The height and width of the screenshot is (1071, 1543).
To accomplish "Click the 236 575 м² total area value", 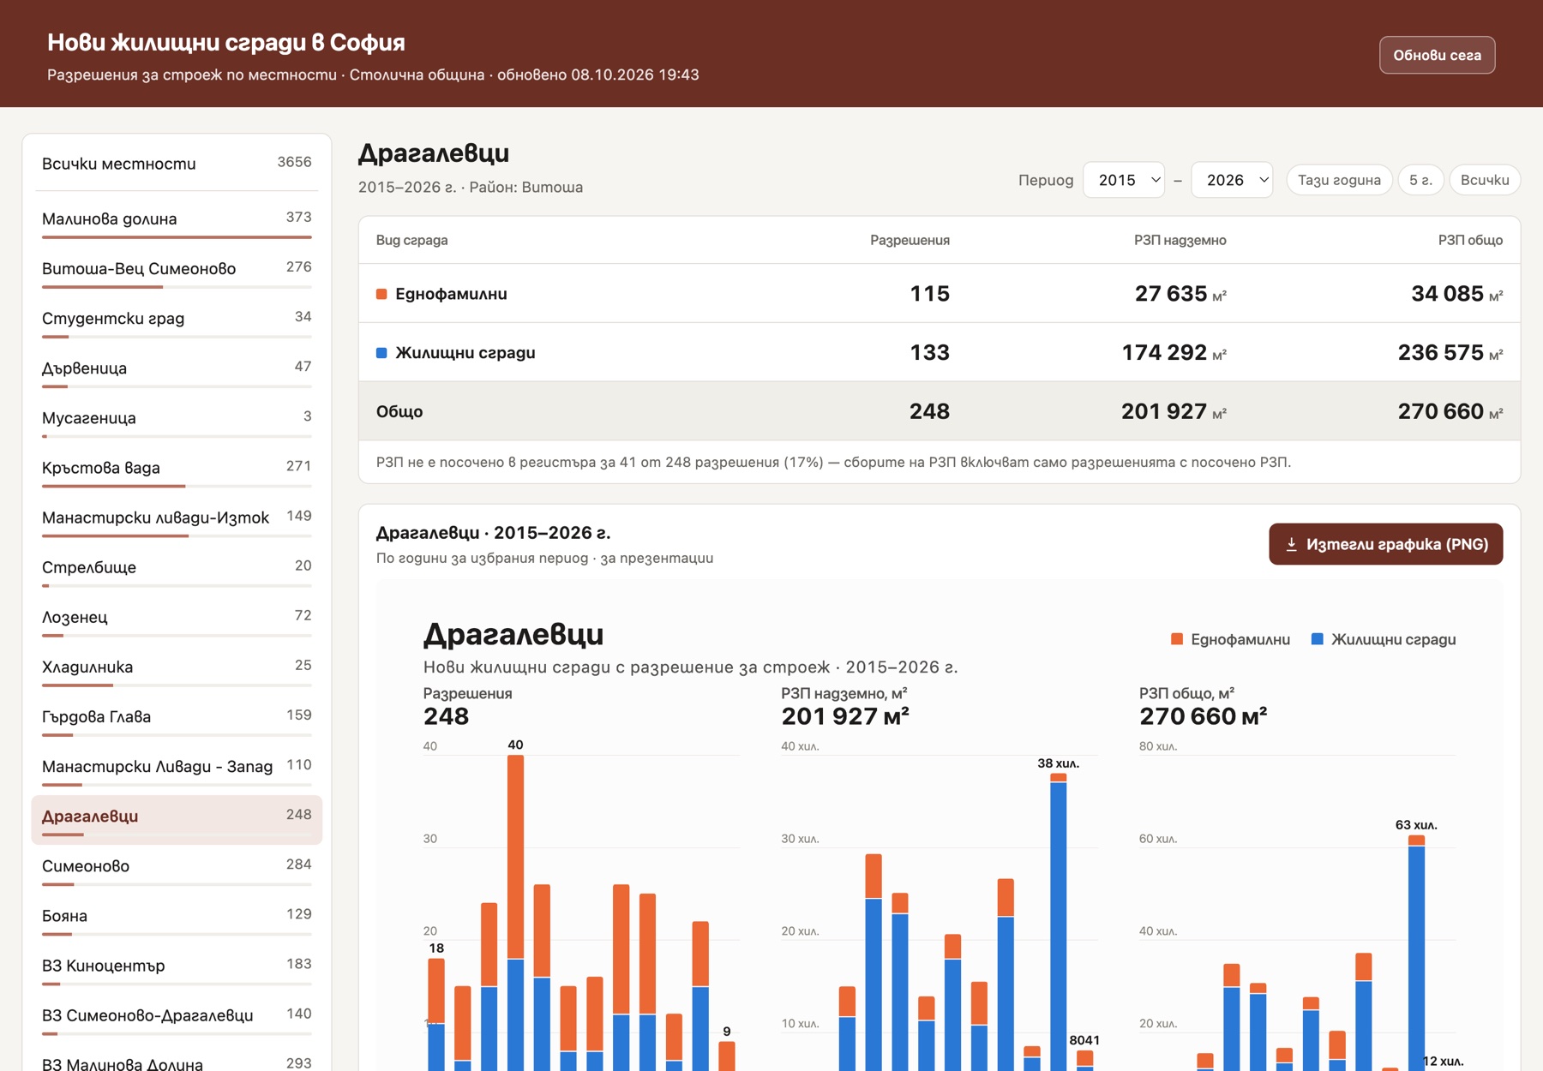I will (x=1450, y=353).
